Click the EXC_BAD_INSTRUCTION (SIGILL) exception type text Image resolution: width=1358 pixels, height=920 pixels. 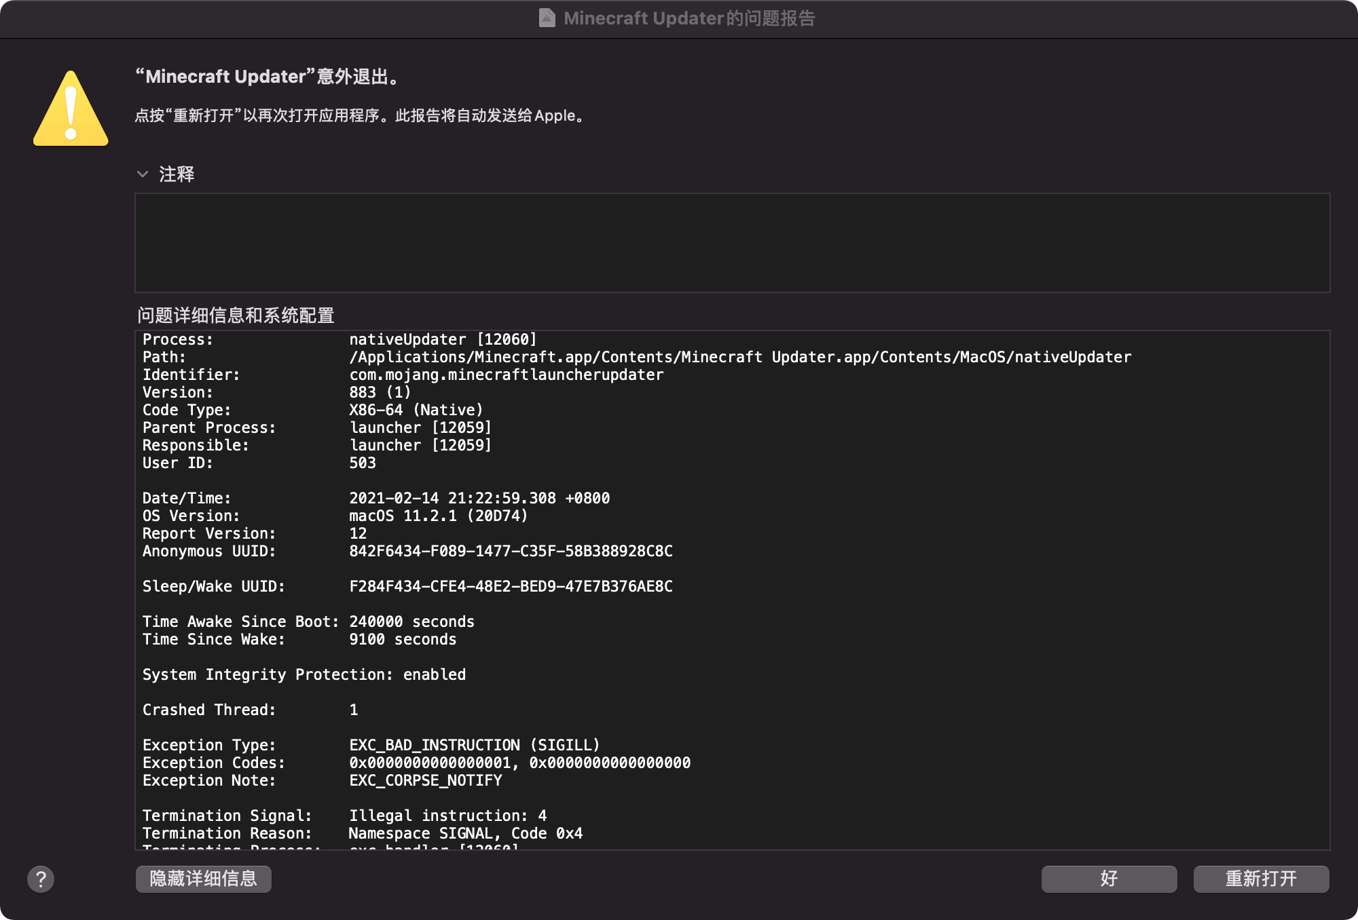point(474,746)
